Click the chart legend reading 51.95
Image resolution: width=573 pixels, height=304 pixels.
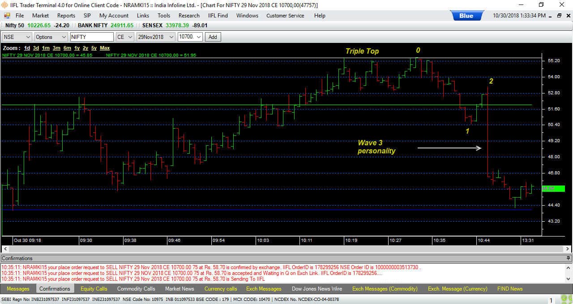pos(151,55)
